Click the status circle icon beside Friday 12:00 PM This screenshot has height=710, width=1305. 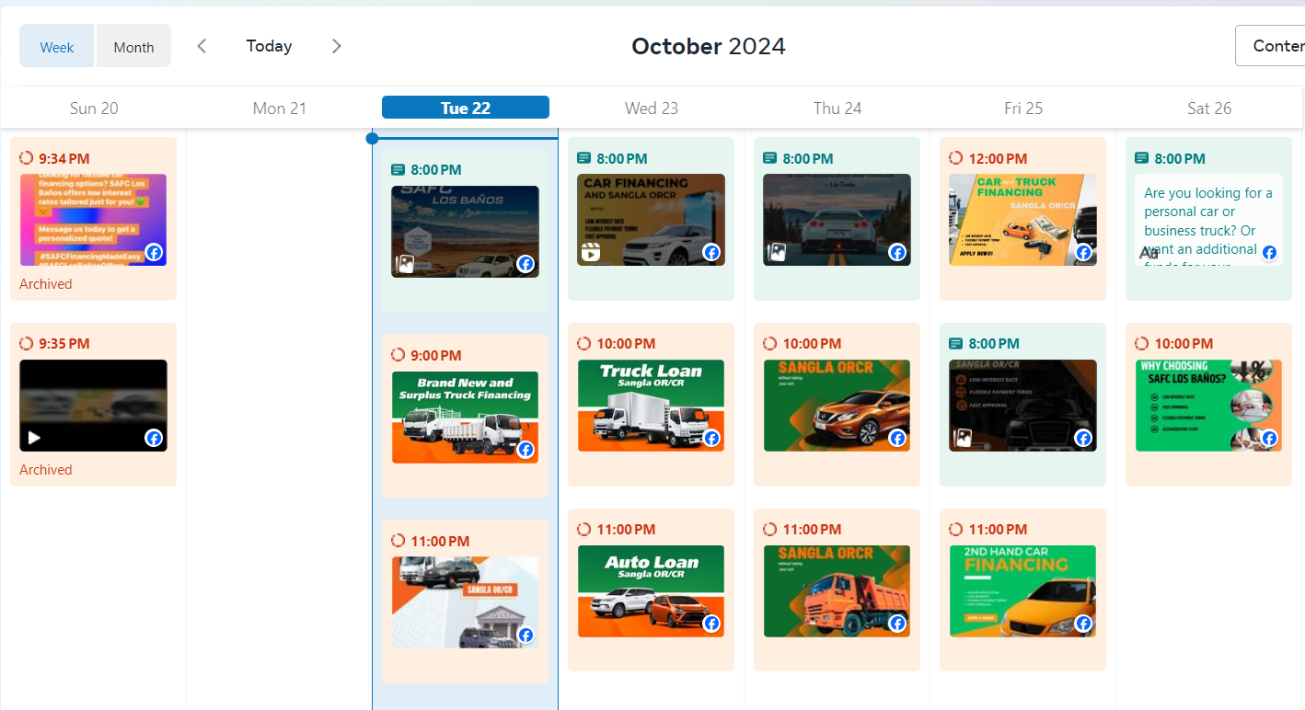956,158
